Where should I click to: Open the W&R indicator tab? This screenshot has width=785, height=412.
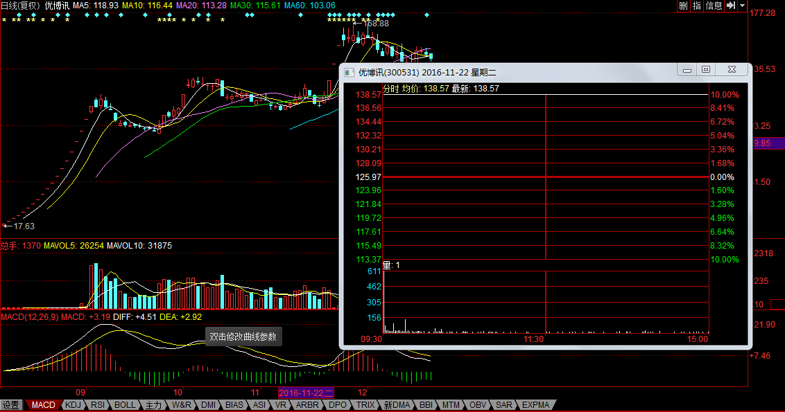181,405
